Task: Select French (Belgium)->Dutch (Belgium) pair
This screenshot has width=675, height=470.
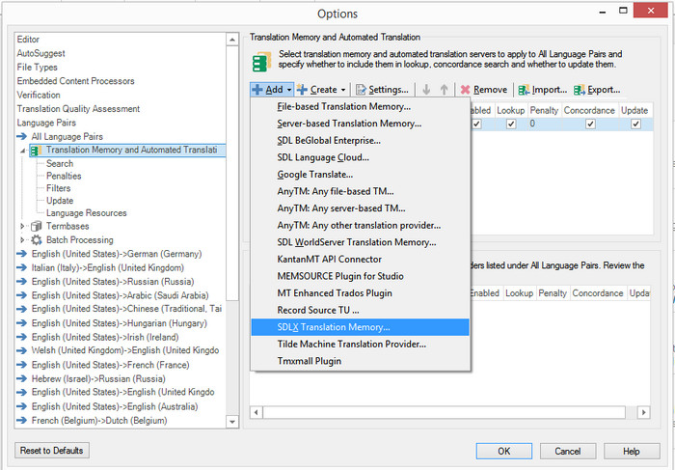Action: (99, 421)
